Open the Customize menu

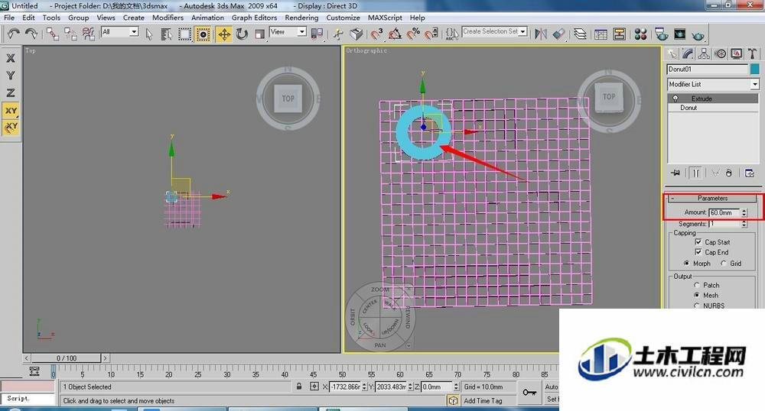[x=343, y=18]
